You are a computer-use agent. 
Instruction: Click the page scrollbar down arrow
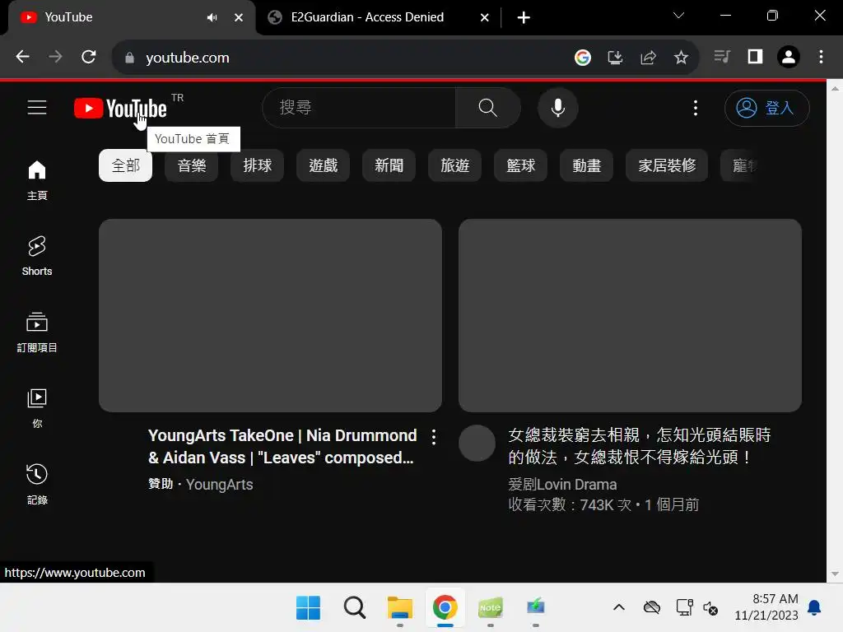(835, 574)
